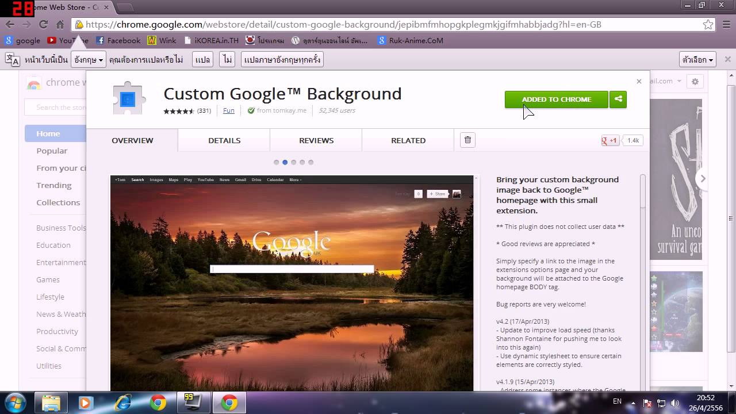Click the ADDED TO CHROME button

click(x=556, y=99)
